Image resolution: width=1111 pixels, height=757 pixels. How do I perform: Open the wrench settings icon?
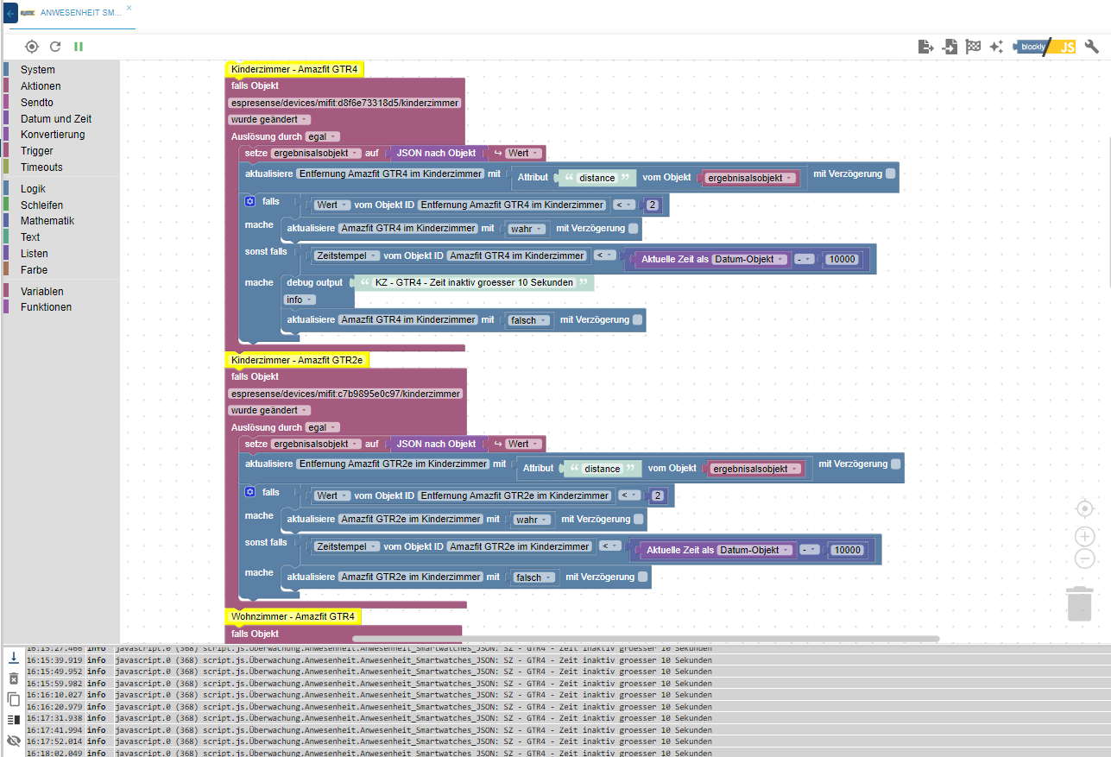pos(1091,47)
